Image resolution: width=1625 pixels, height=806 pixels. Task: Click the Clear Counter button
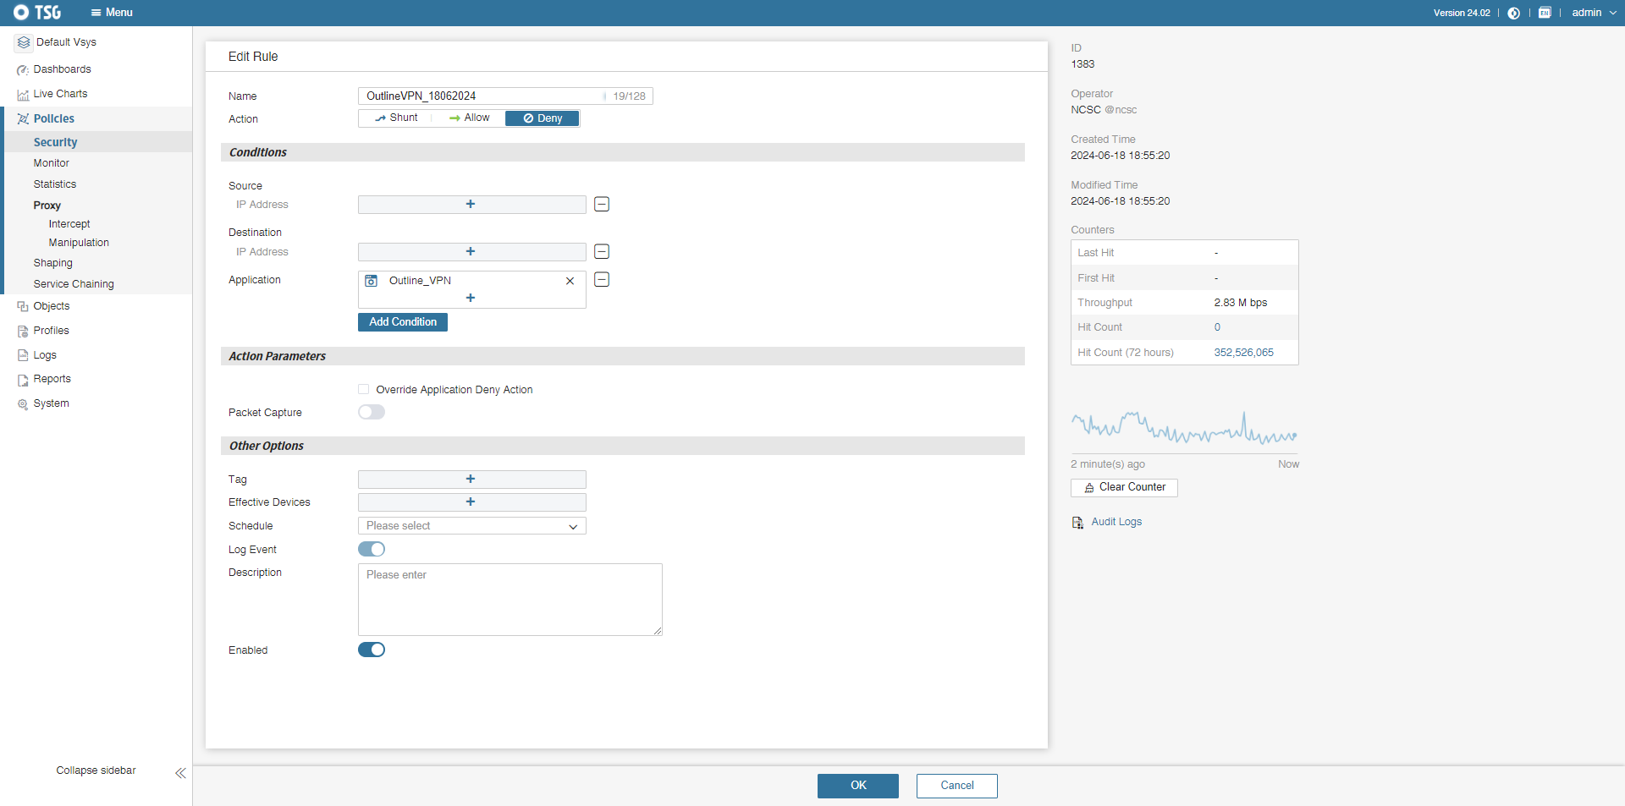point(1124,487)
